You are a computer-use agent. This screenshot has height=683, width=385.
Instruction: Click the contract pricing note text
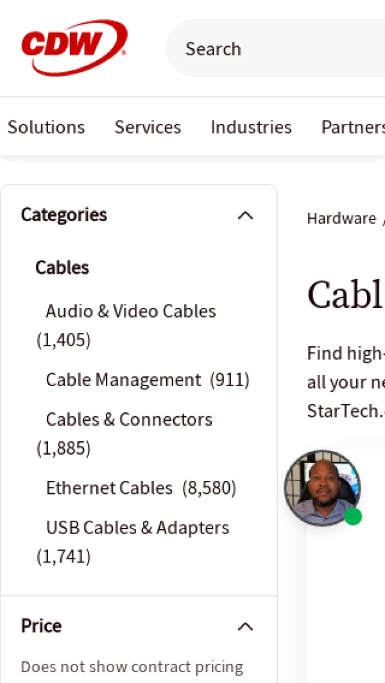132,667
